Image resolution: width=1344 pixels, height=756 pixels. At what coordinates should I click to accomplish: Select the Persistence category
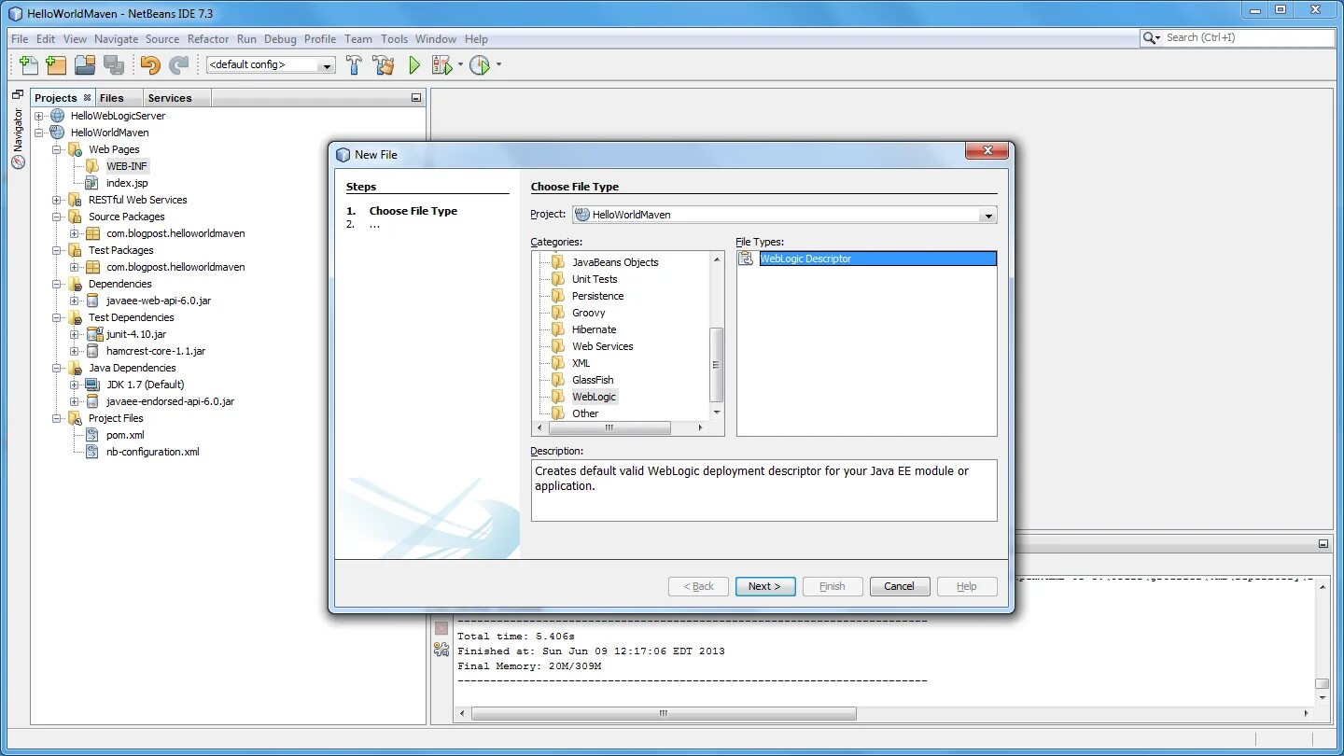pos(598,296)
